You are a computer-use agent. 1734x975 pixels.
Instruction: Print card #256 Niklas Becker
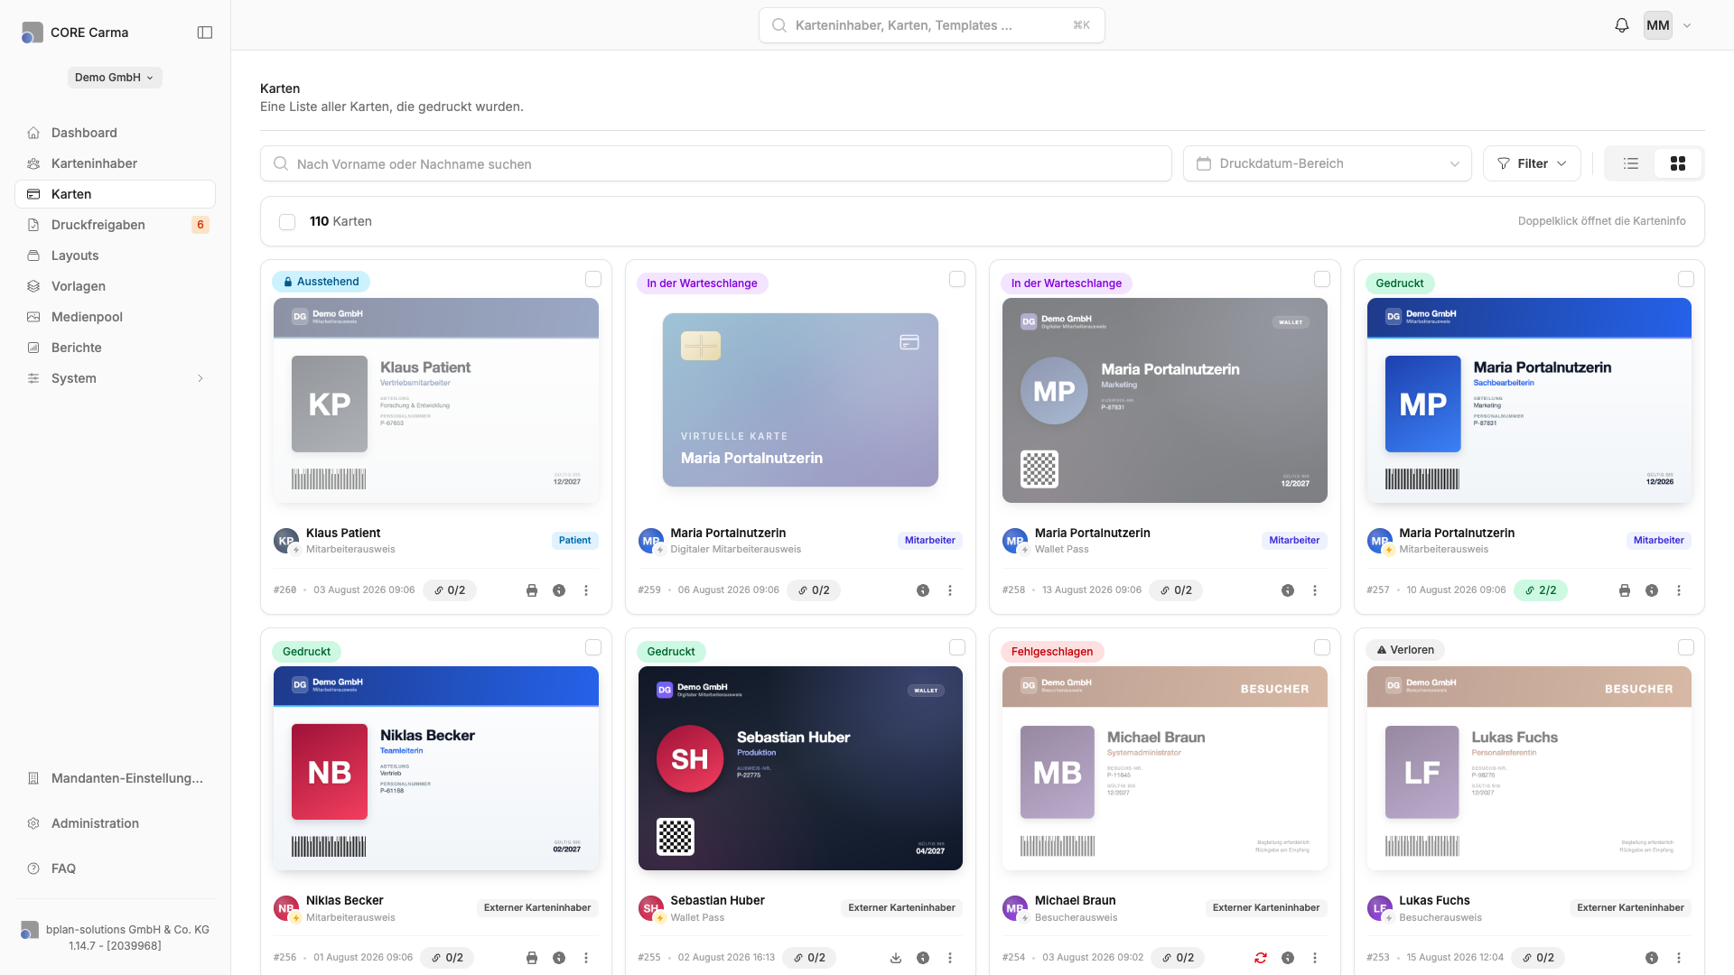click(532, 958)
